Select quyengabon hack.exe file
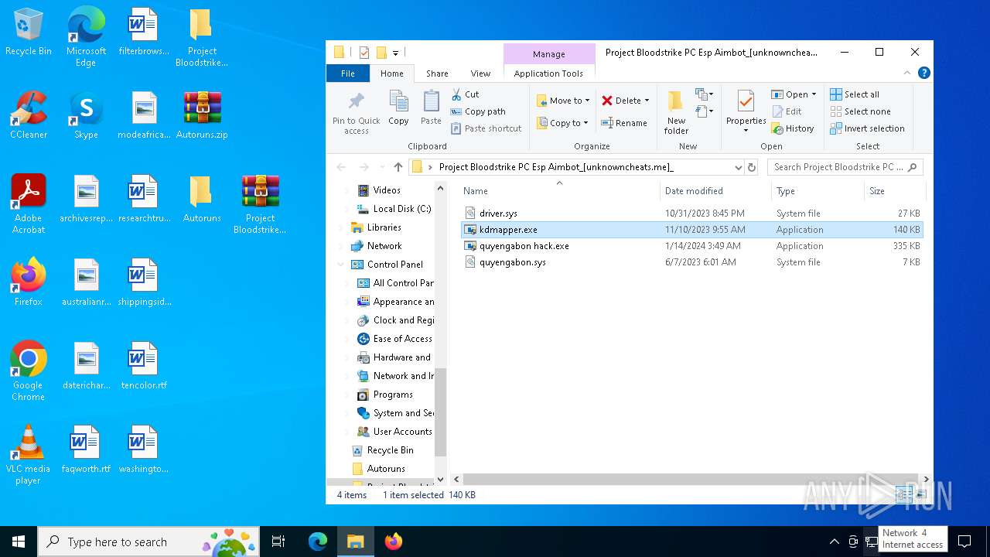Screen dimensions: 990x557 point(691,246)
